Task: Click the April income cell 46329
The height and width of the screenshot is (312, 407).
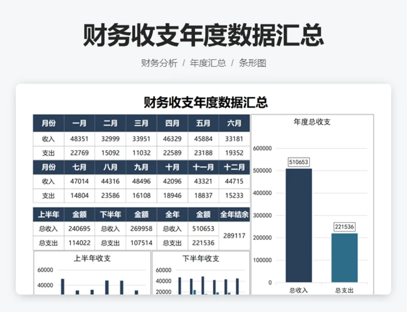Action: point(172,139)
